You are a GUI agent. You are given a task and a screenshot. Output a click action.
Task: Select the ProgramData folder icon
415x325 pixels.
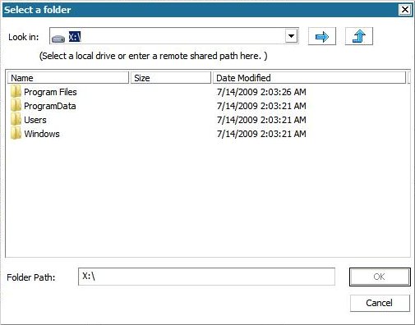(16, 106)
